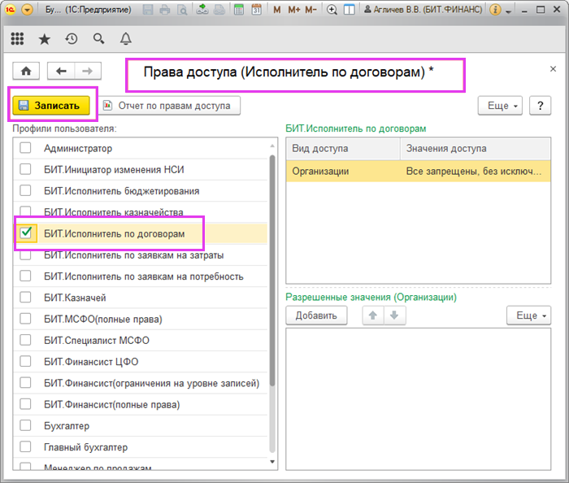Tick the Бухгалтер profile checkbox
Viewport: 569px width, 483px height.
point(27,425)
